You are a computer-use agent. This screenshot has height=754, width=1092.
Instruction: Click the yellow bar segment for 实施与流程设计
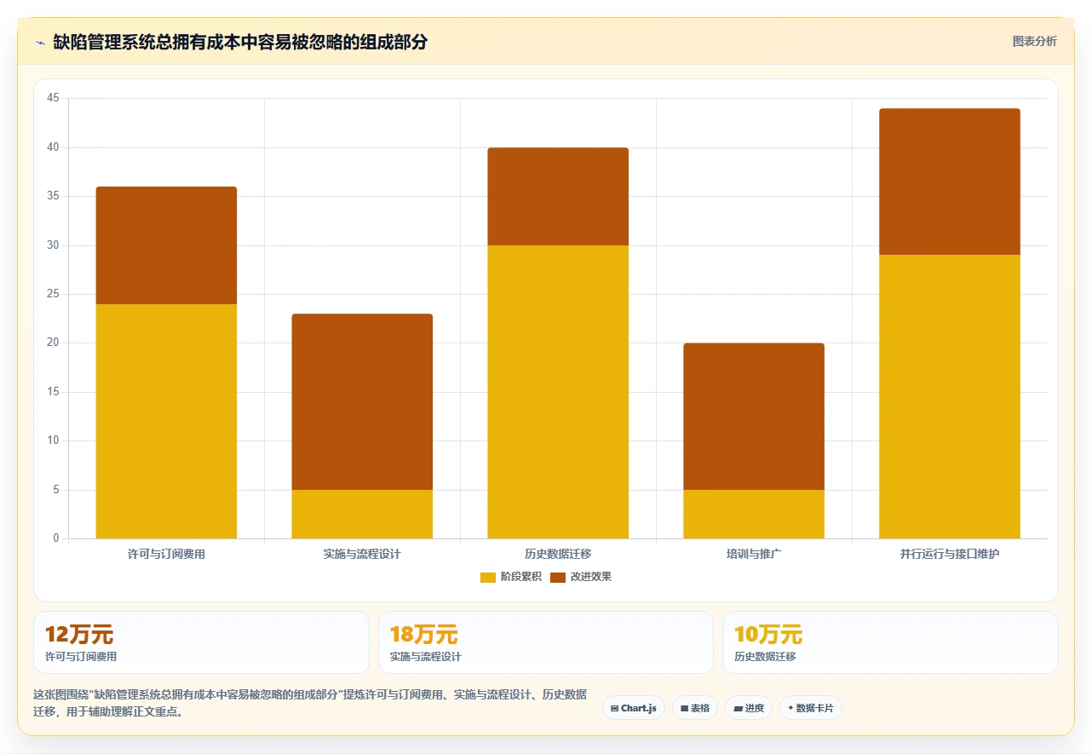[362, 514]
